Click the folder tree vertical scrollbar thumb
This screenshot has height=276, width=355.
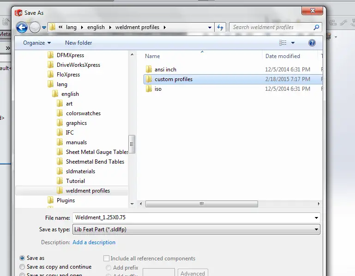132,144
